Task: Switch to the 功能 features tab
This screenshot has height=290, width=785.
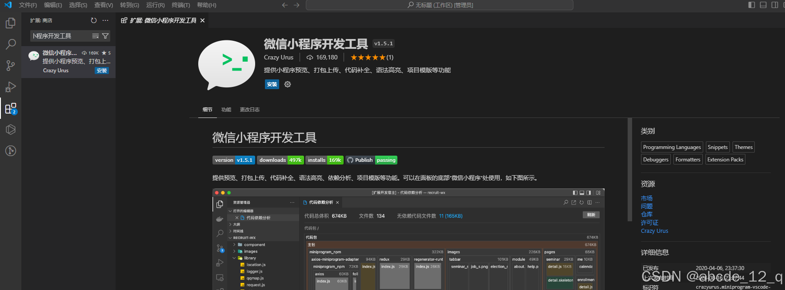Action: pyautogui.click(x=226, y=110)
